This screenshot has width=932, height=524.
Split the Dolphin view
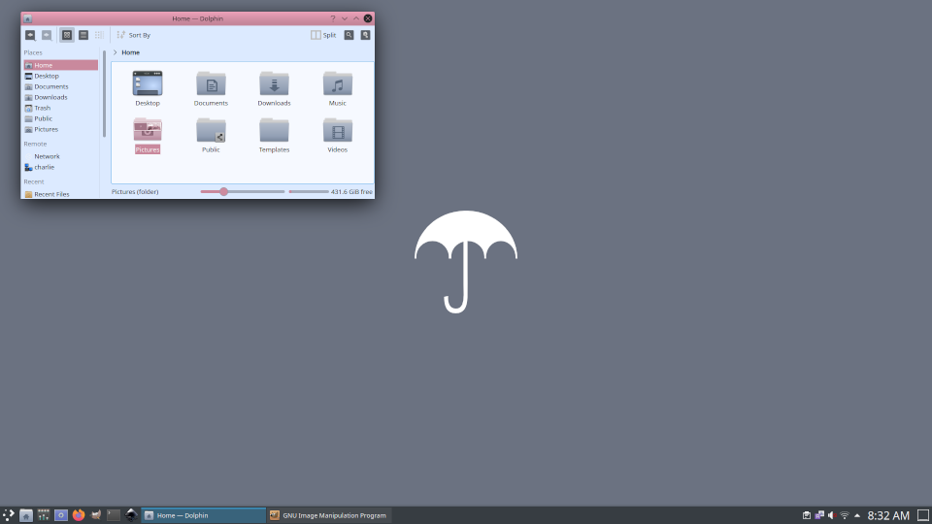(323, 35)
